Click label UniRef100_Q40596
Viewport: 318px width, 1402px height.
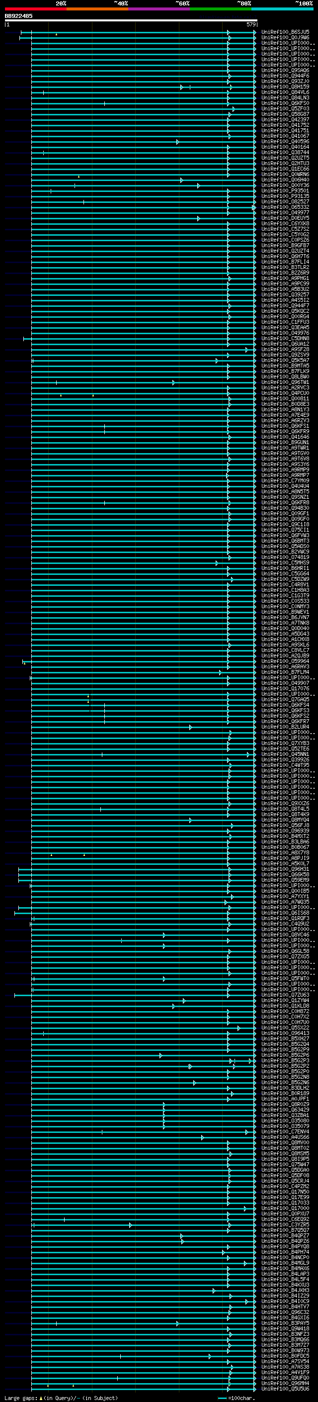click(285, 142)
